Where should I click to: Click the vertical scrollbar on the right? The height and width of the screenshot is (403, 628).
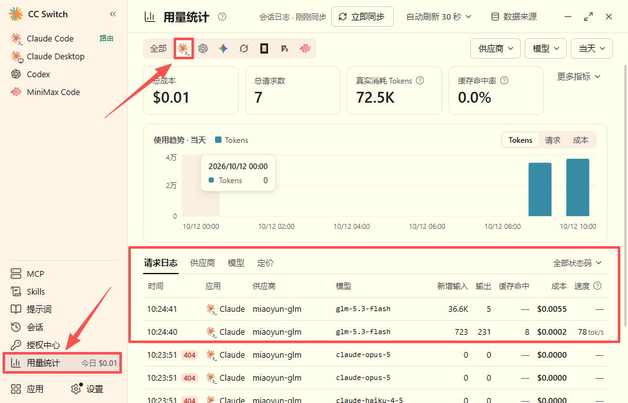tap(625, 195)
